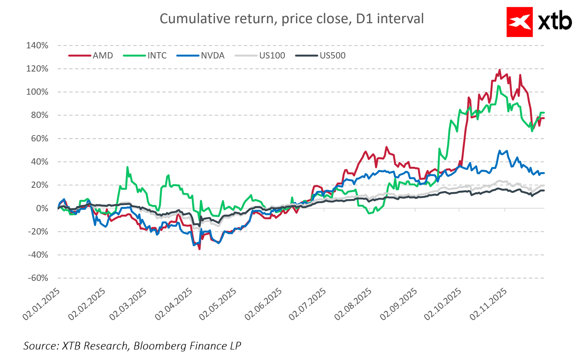This screenshot has width=584, height=362.
Task: Select the INTC legend label
Action: point(157,56)
